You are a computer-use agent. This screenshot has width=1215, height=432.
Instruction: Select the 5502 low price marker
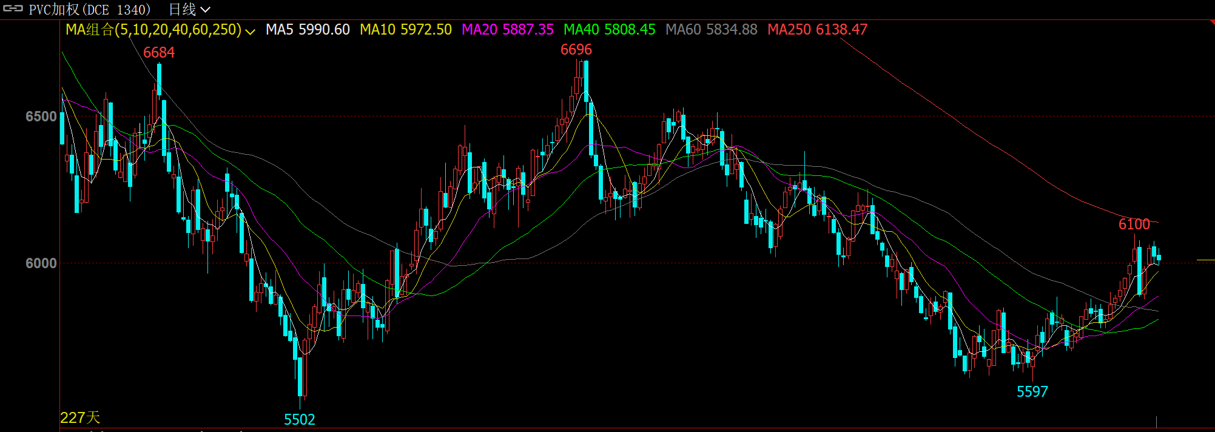pyautogui.click(x=300, y=419)
